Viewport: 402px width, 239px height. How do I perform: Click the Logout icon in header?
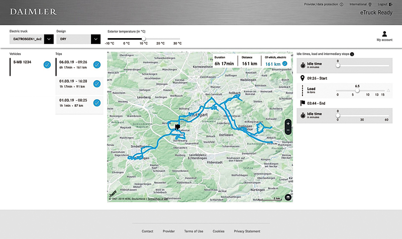(390, 4)
